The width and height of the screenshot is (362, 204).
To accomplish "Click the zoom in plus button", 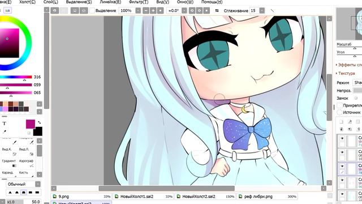I will [153, 11].
